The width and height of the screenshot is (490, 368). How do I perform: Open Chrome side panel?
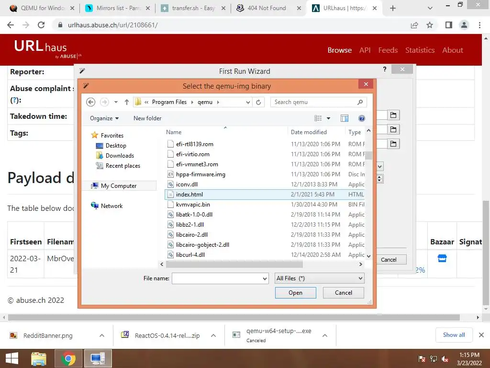pos(449,25)
